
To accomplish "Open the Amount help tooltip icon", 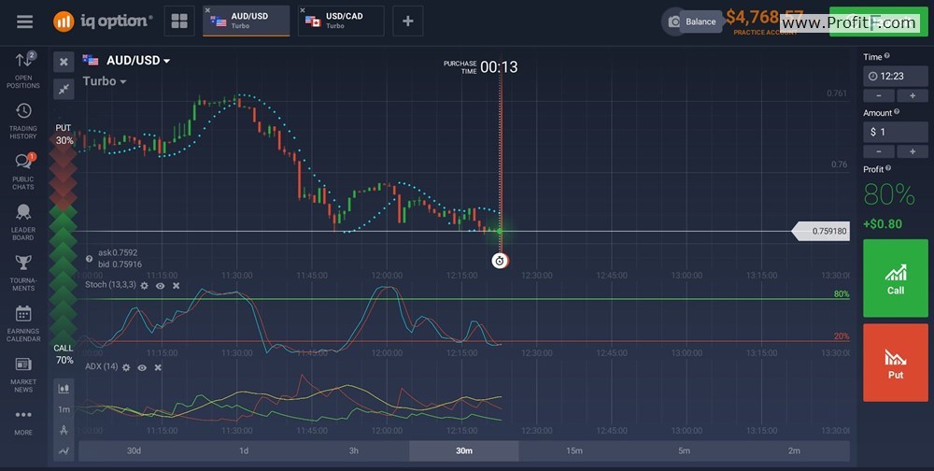I will (897, 111).
